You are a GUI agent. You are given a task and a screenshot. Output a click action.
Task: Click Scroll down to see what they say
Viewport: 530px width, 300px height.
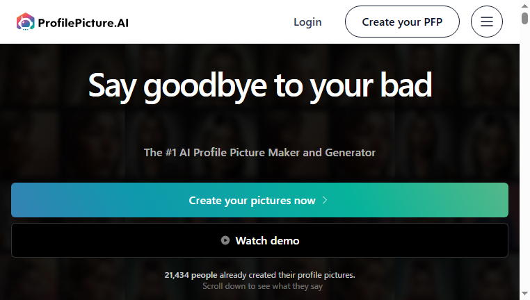tap(263, 286)
